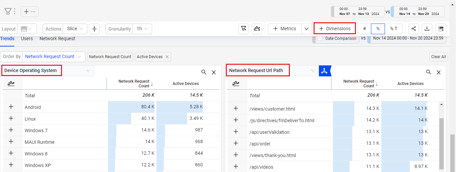
Task: Click the filter funnel icon at top left
Action: pos(8,11)
